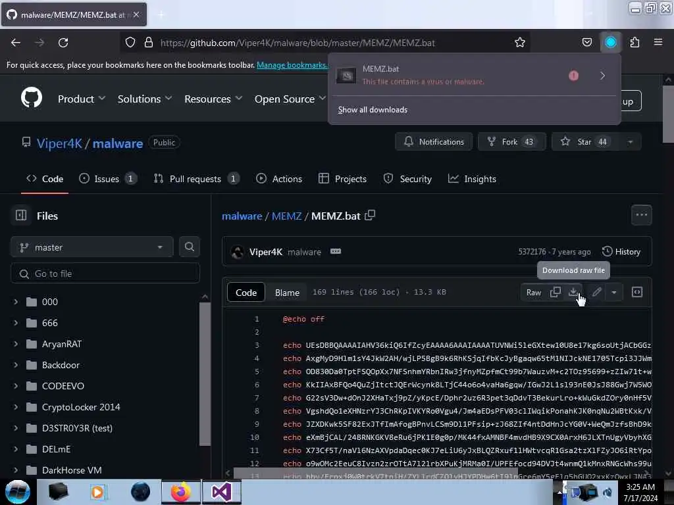Open the Security tab

(407, 179)
